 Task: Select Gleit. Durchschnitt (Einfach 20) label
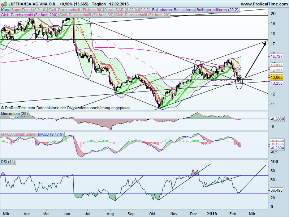coord(142,15)
